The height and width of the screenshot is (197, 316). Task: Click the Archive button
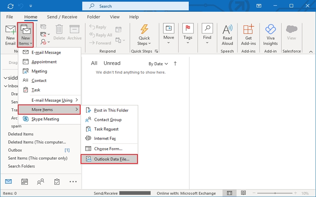tap(74, 33)
